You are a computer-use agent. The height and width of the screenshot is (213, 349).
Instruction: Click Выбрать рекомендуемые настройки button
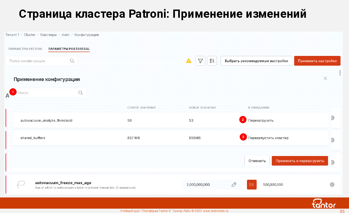click(x=256, y=61)
